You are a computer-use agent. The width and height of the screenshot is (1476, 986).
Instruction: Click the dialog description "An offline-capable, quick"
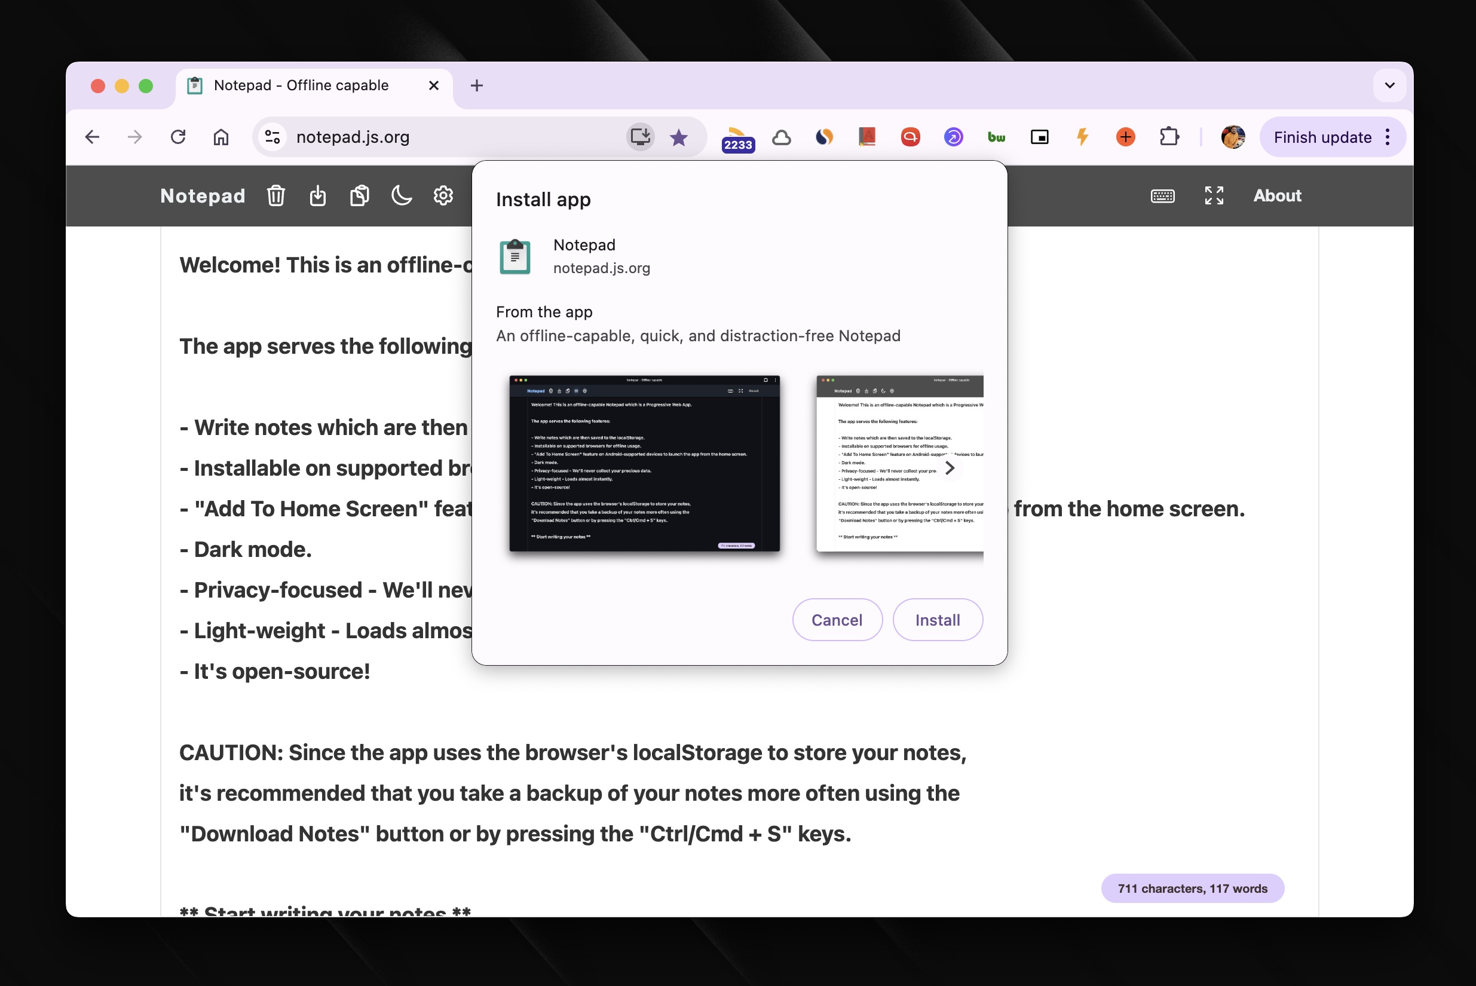point(698,336)
